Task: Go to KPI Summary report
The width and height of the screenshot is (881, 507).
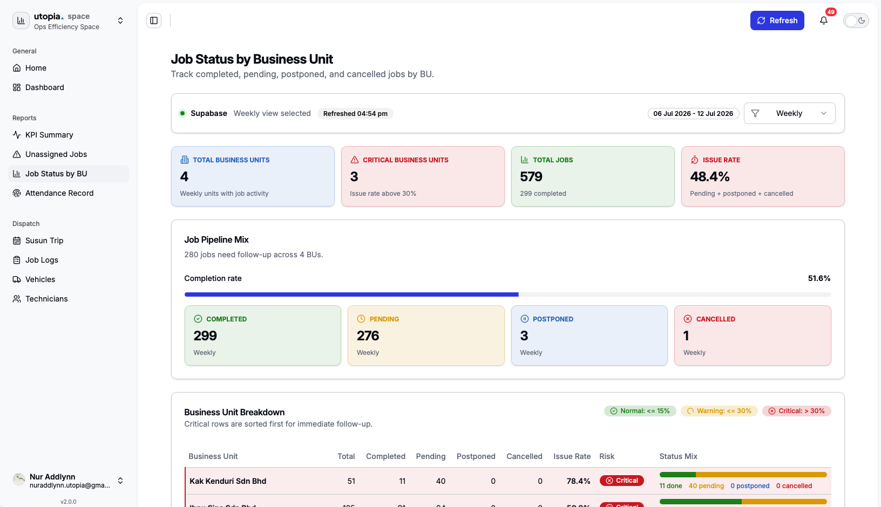Action: pyautogui.click(x=69, y=135)
